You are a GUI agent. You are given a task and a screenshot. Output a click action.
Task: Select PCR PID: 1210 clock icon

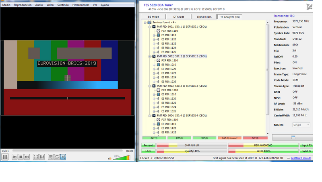(158, 60)
